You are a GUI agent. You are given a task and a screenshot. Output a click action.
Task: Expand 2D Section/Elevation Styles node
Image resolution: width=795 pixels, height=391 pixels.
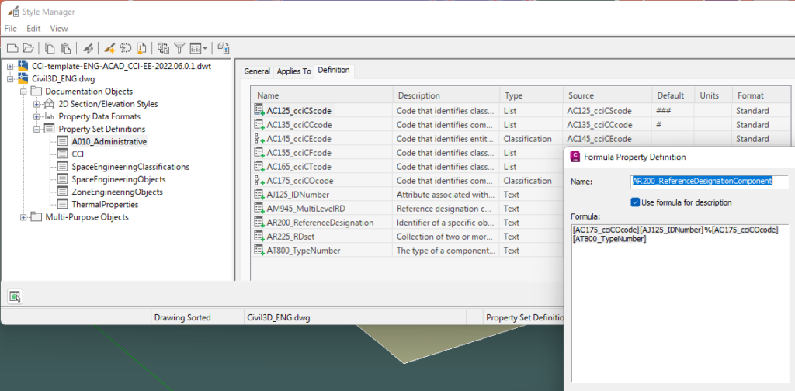(36, 104)
